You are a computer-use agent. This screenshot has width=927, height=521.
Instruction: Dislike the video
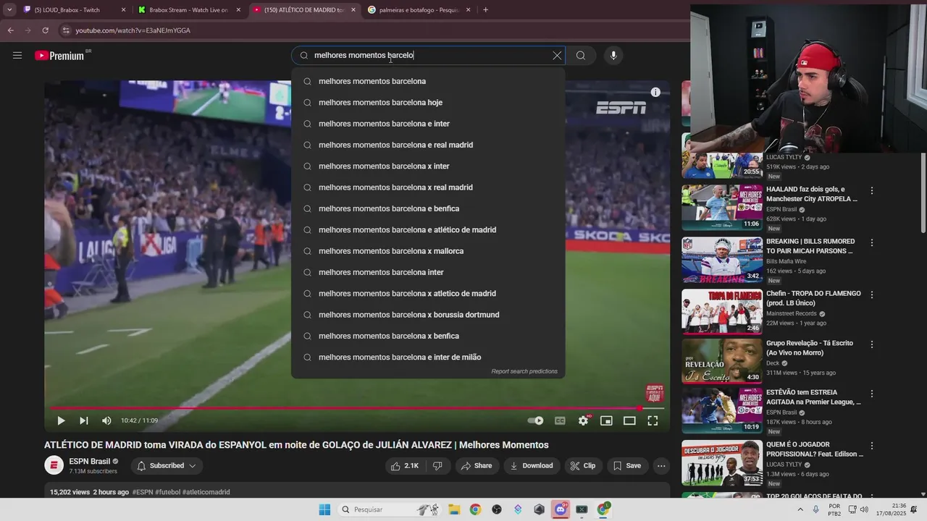438,466
